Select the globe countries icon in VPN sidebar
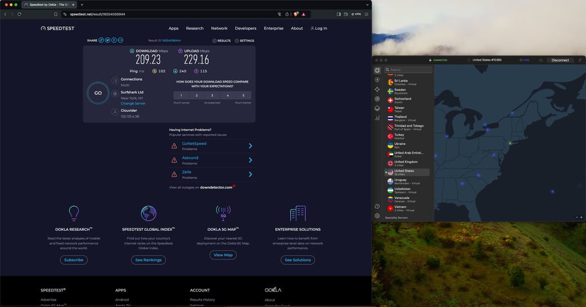Screen dimensions: 586x307 click(x=378, y=70)
